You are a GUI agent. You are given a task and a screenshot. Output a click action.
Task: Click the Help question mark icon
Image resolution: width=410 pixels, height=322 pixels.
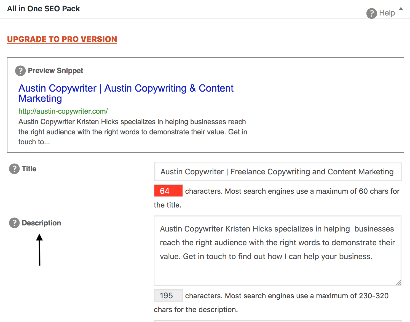372,13
